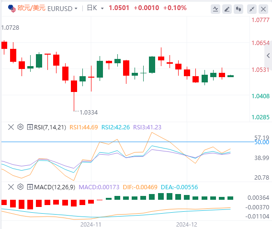Remove the MACD indicator panel
The width and height of the screenshot is (272, 229).
[x=11, y=187]
